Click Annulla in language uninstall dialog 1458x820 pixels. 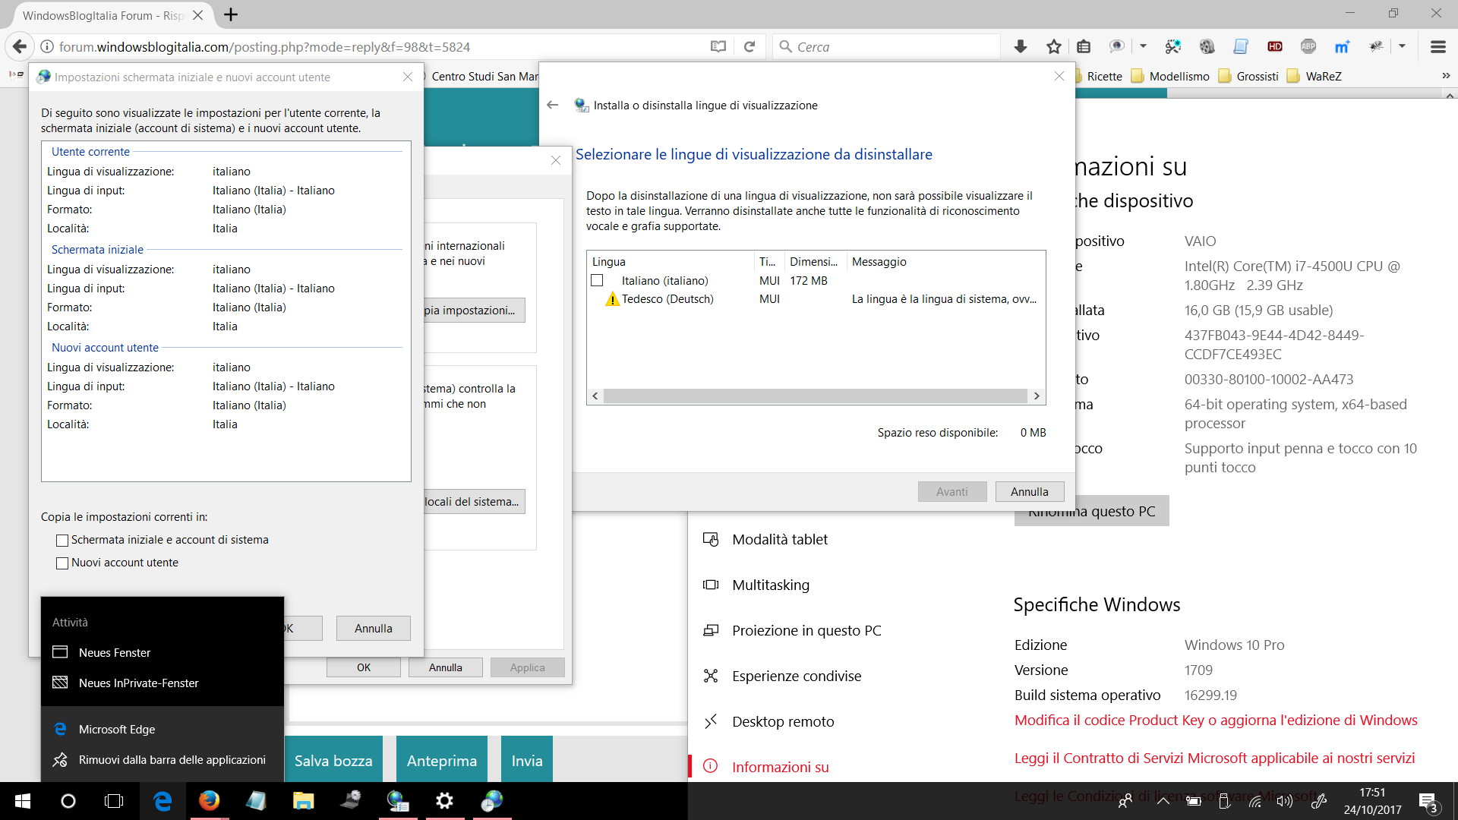point(1029,491)
